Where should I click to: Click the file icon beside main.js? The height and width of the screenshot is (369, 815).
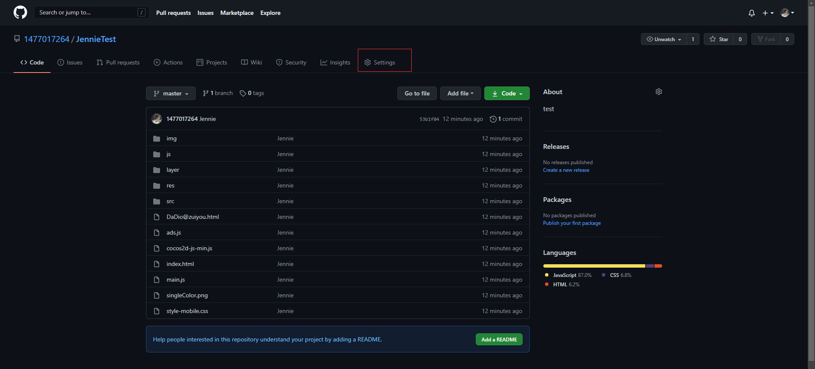point(157,280)
